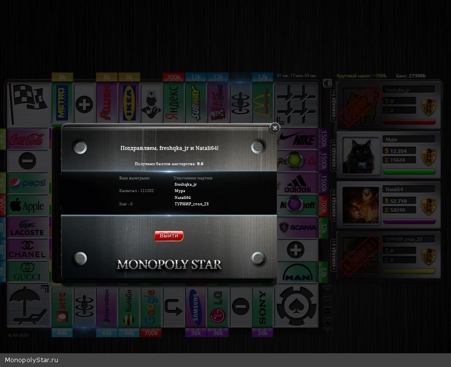Click Мурз VIP shield badge
Screen dimensions: 451x367
pyautogui.click(x=428, y=156)
